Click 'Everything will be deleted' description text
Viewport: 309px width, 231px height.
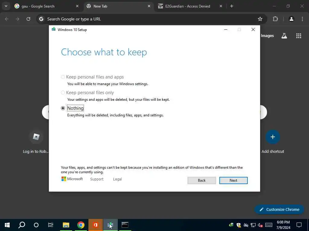[x=115, y=115]
